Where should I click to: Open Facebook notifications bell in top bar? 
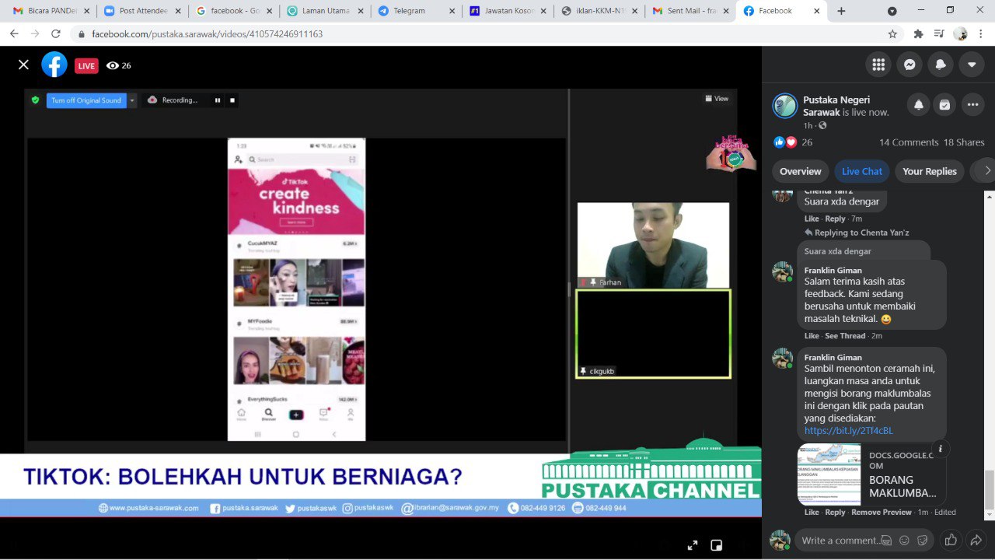[941, 65]
